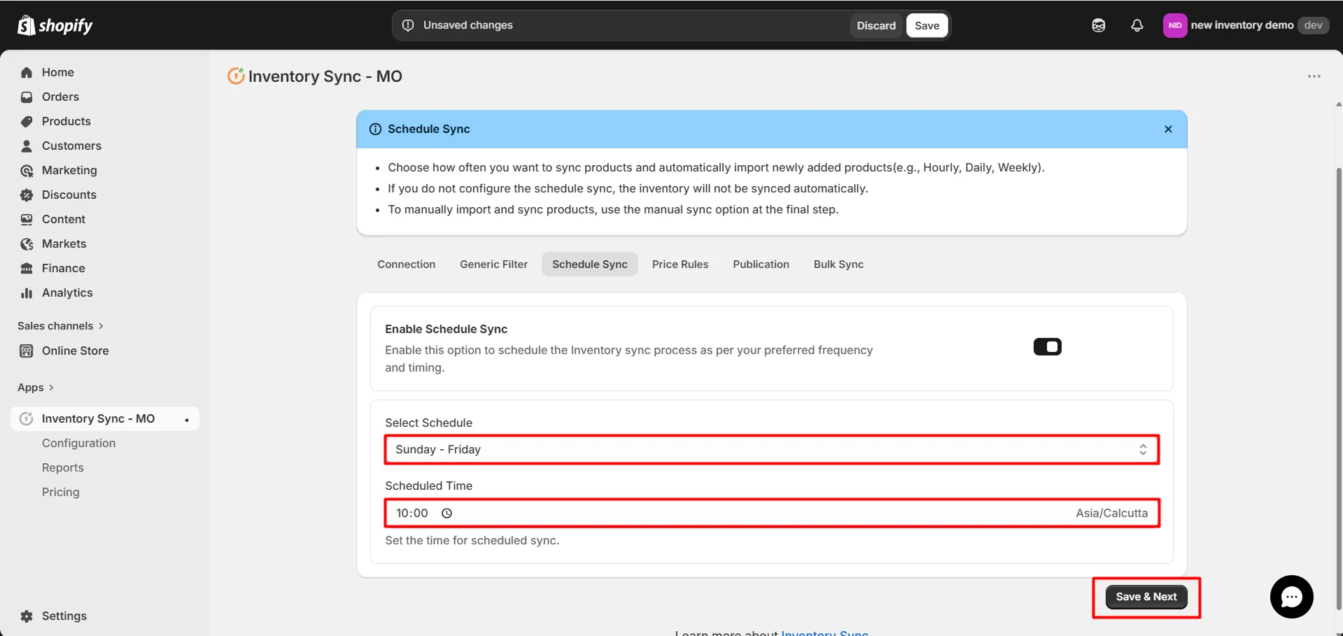
Task: Click the Save & Next button
Action: 1146,596
